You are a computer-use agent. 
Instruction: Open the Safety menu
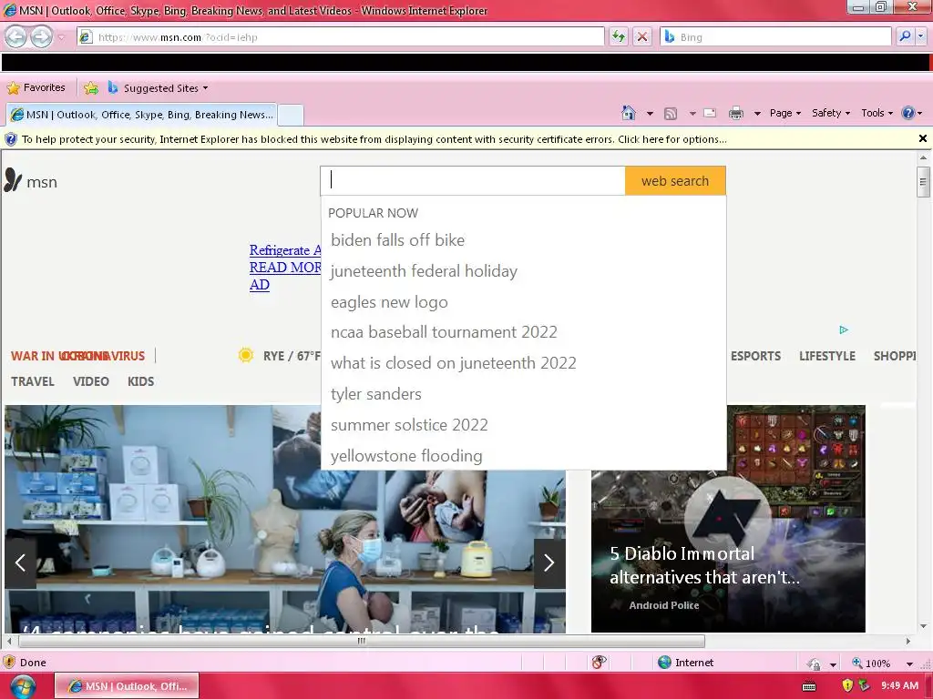click(831, 113)
